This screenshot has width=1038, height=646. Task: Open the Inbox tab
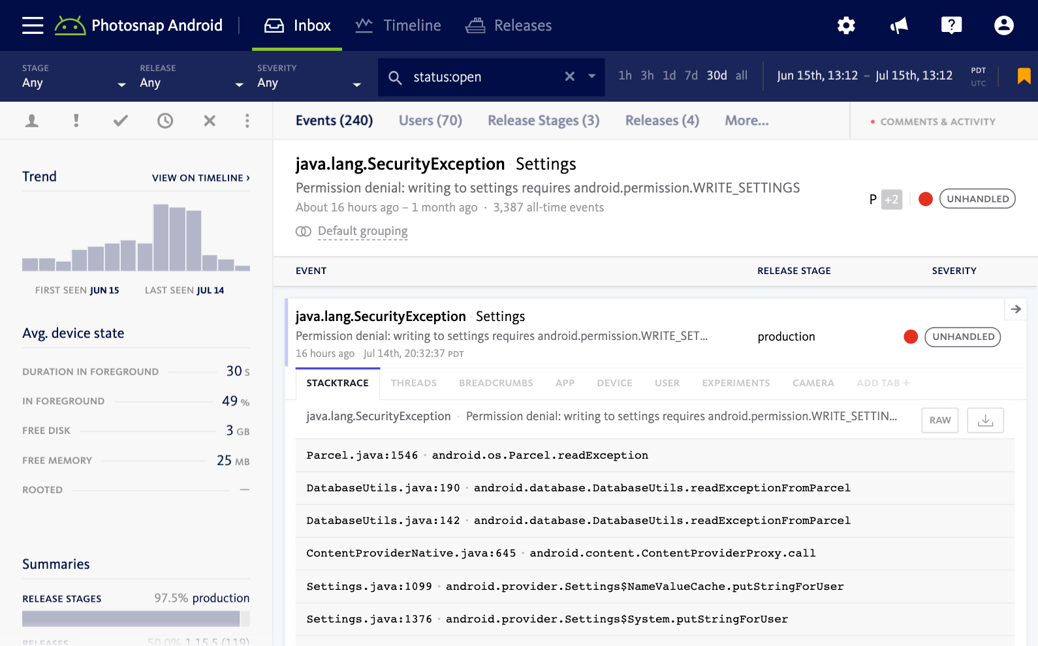[x=297, y=25]
